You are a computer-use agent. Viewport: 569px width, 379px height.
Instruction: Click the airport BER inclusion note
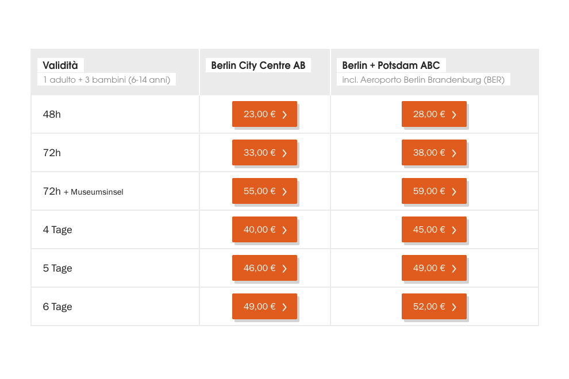[424, 80]
